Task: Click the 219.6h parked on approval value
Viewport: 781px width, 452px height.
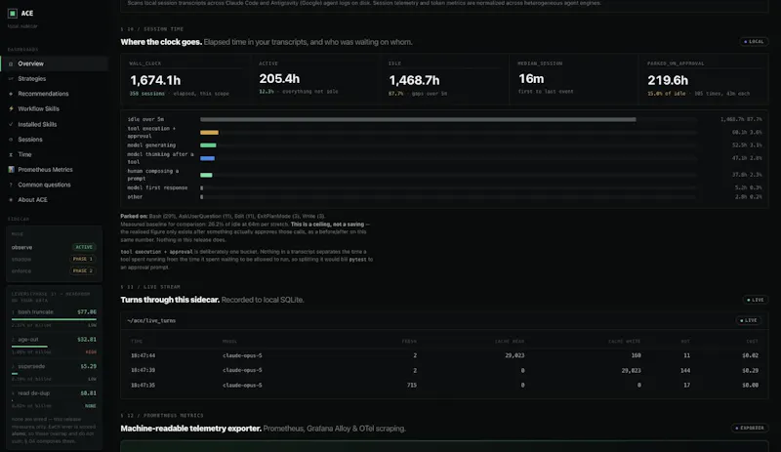Action: [x=668, y=80]
